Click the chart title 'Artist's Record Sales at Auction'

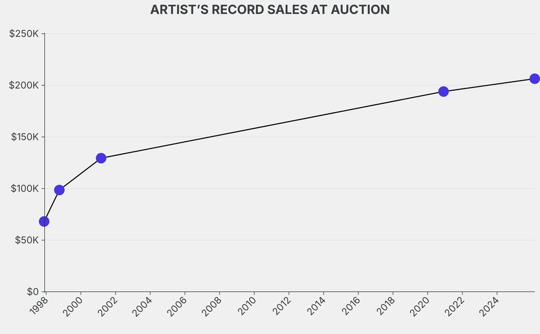pyautogui.click(x=270, y=10)
